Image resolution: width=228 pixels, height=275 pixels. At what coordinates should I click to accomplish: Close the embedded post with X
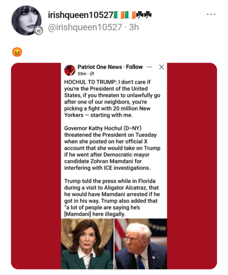tap(162, 67)
